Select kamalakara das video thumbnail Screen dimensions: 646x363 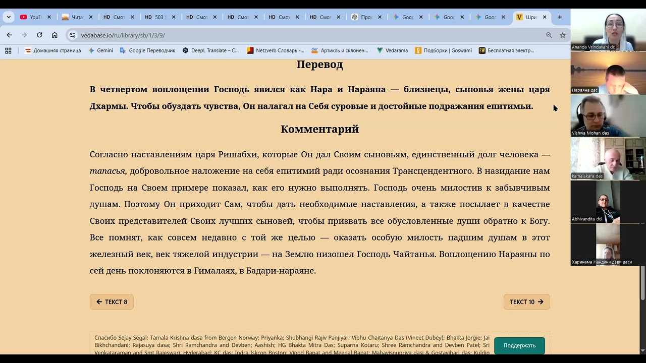click(x=608, y=159)
